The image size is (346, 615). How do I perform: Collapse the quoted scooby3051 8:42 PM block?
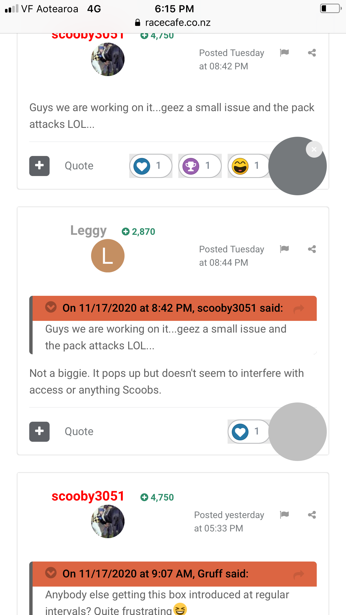click(x=51, y=307)
